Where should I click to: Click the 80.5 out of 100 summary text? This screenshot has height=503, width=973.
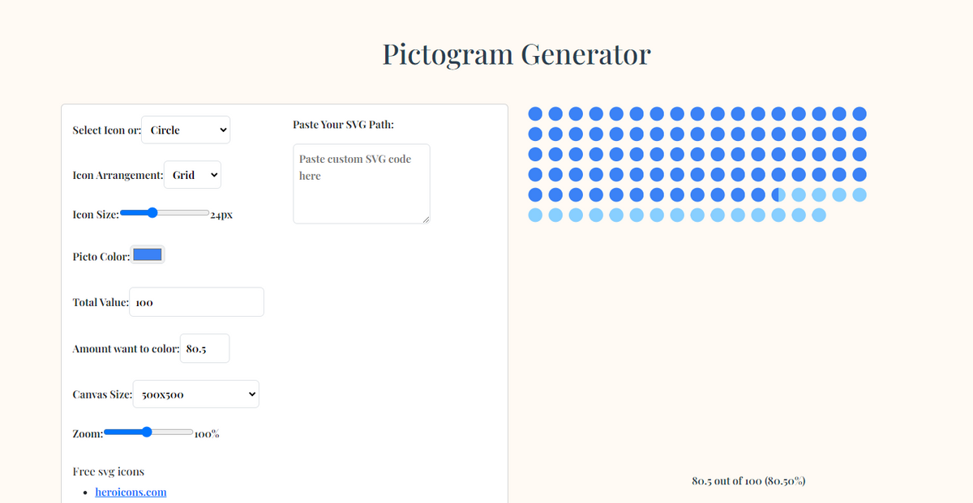(x=748, y=480)
